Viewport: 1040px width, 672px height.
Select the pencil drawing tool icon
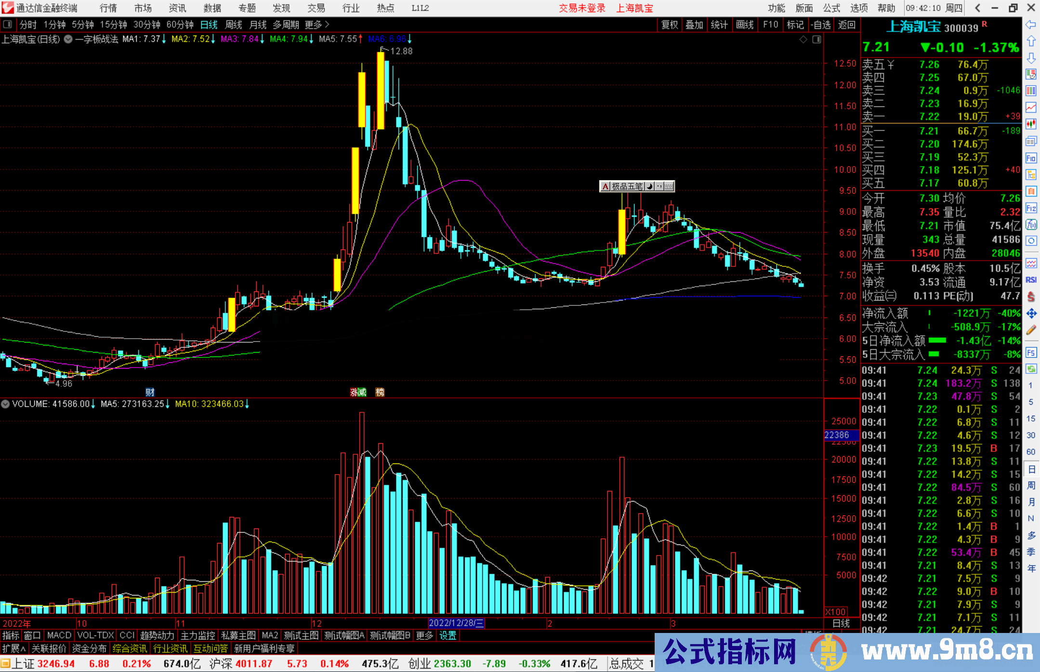pyautogui.click(x=1031, y=330)
